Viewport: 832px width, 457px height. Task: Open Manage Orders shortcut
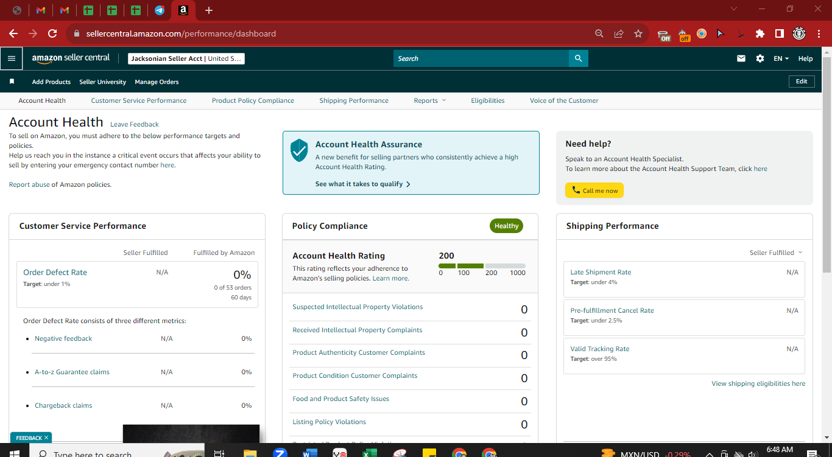tap(157, 82)
